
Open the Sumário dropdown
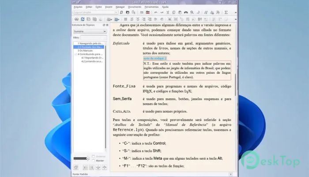click(x=90, y=31)
